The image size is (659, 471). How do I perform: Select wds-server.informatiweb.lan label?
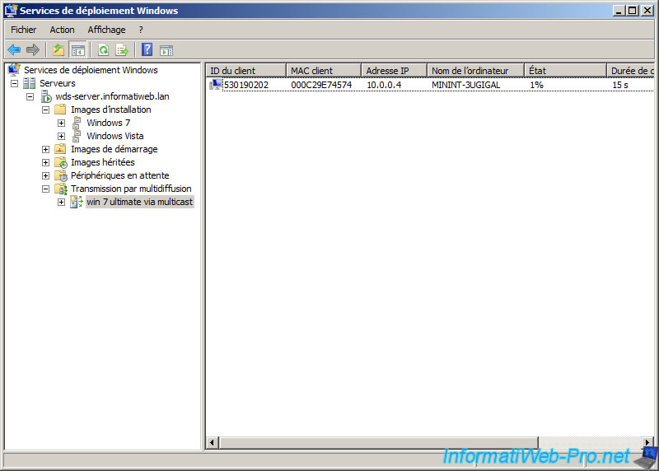pyautogui.click(x=112, y=96)
